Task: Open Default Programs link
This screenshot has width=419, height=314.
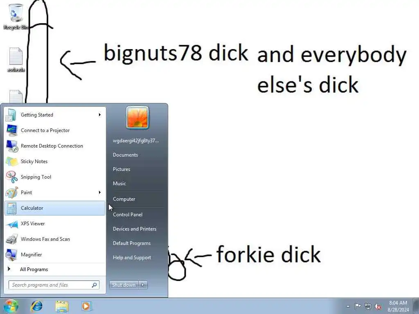Action: 132,243
